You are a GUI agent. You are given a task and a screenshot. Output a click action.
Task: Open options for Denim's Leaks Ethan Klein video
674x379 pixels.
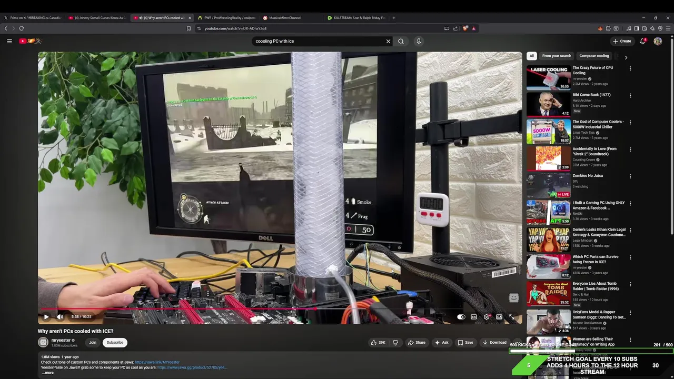(x=630, y=231)
